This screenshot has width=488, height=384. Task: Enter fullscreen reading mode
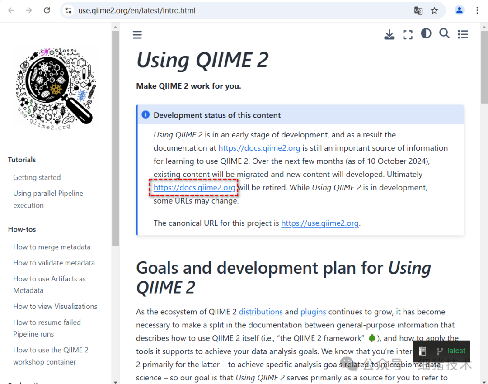pos(408,34)
